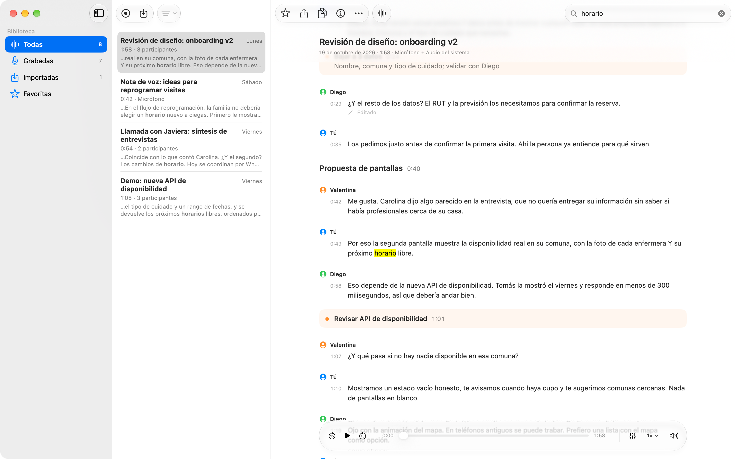Start a new recording with the record button
The width and height of the screenshot is (735, 459).
(x=126, y=13)
